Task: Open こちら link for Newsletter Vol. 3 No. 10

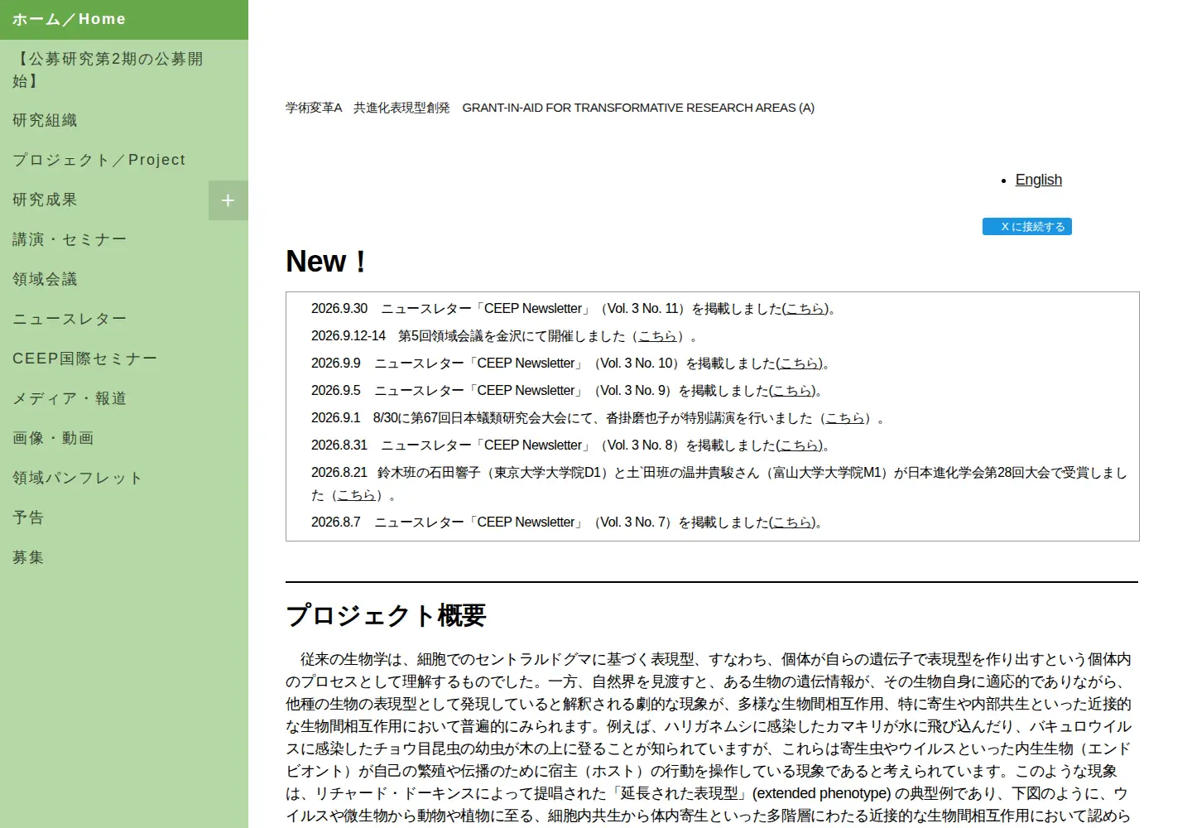Action: pos(799,363)
